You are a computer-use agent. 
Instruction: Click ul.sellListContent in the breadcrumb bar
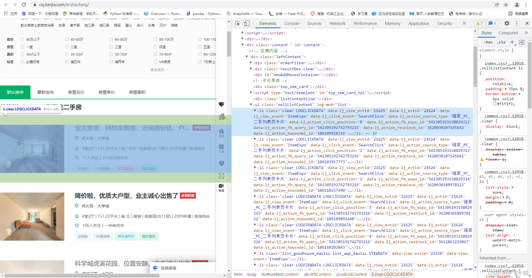[x=351, y=274]
